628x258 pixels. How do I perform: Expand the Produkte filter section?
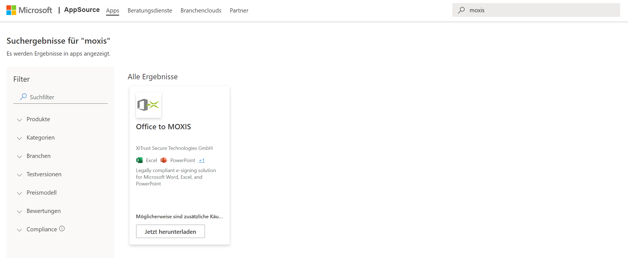pos(38,119)
